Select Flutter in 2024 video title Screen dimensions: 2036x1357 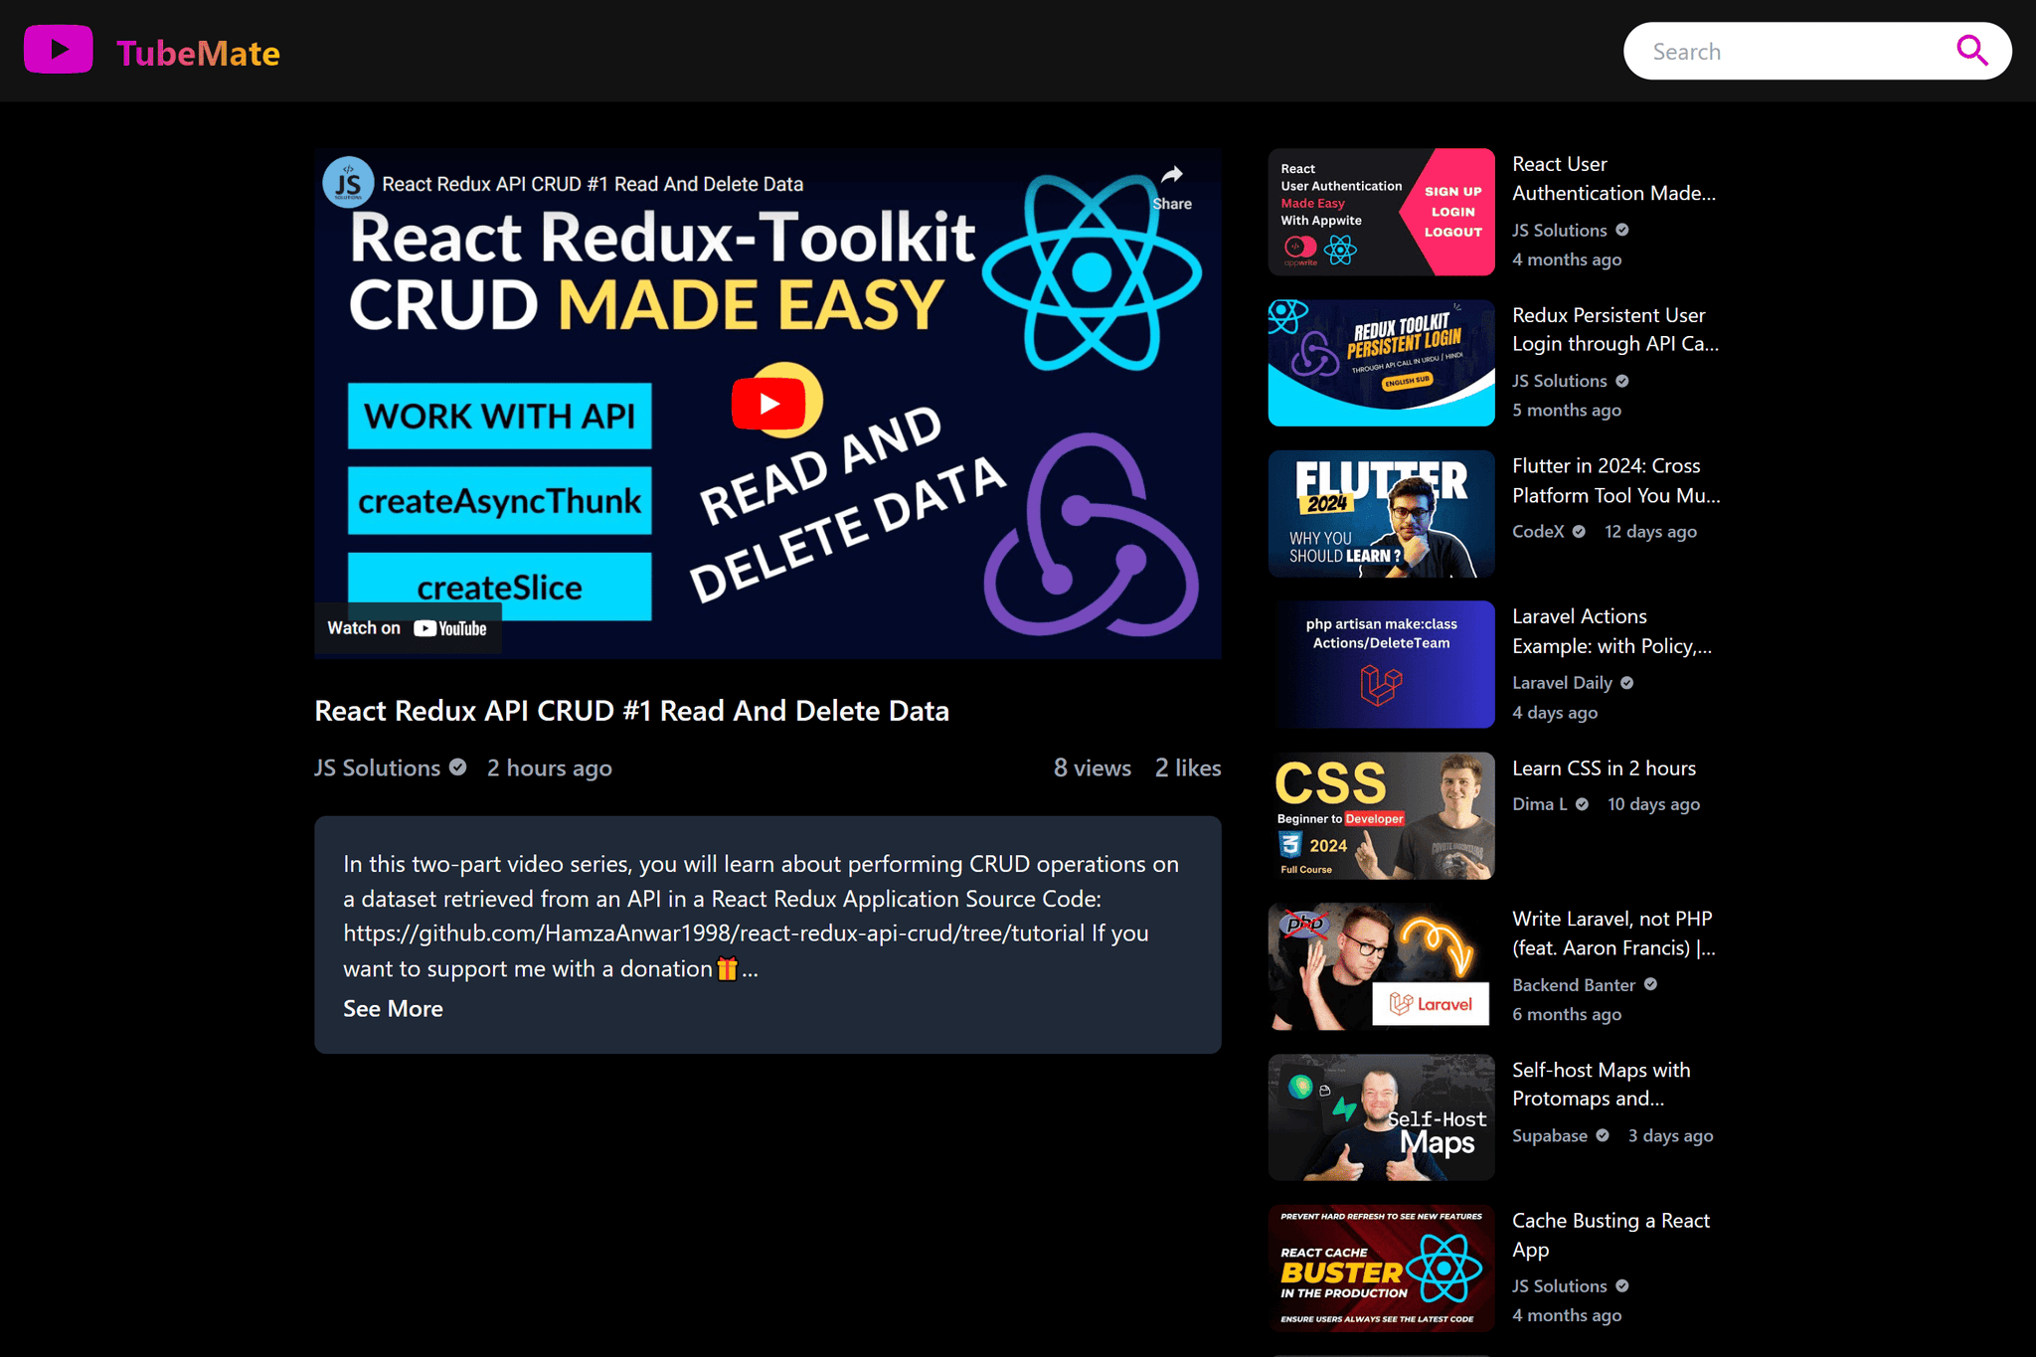(1615, 480)
